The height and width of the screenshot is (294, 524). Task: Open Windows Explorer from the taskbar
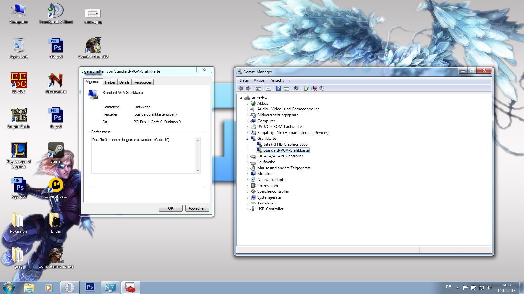tap(29, 287)
